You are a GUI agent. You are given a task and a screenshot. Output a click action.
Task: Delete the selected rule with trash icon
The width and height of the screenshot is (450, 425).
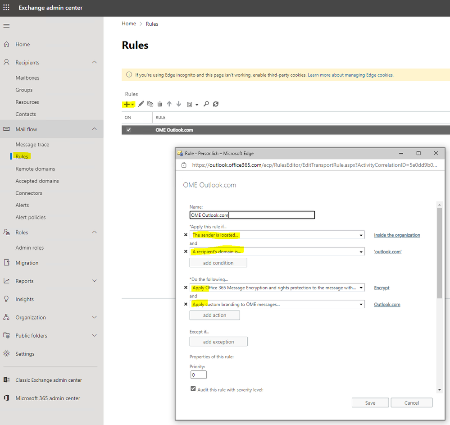point(159,104)
